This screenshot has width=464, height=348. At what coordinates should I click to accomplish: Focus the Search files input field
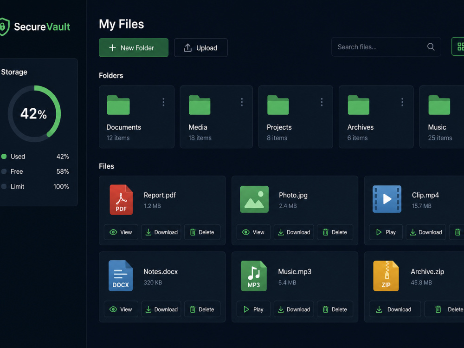386,47
